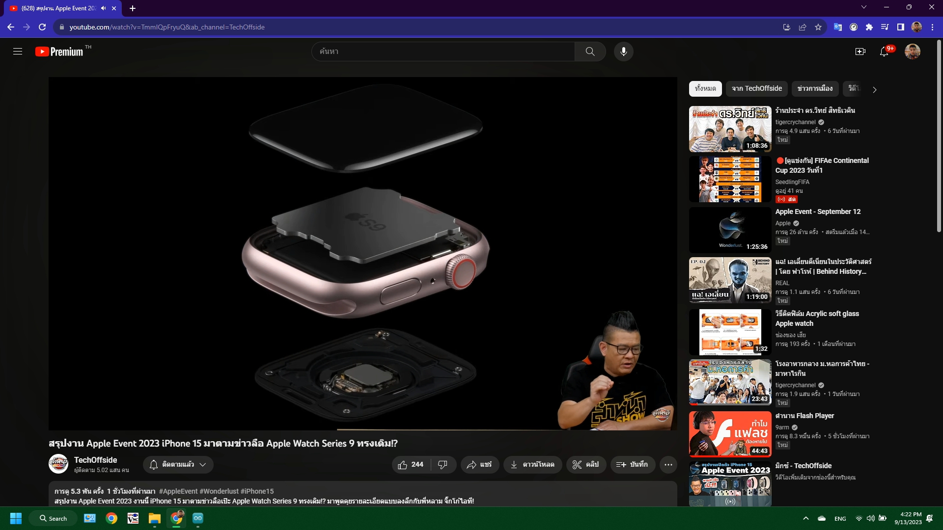Viewport: 943px width, 530px height.
Task: Open the Create video icon
Action: [x=860, y=52]
